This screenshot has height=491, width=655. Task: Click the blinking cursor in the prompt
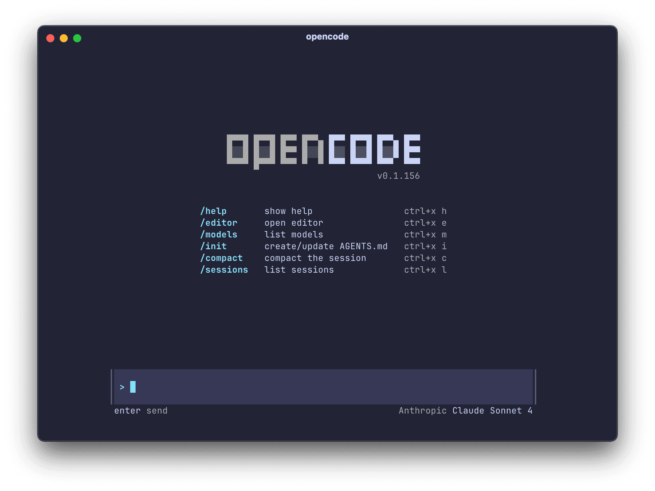click(x=133, y=387)
